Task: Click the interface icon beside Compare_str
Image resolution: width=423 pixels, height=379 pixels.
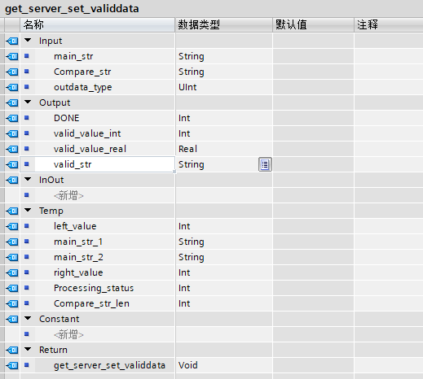Action: click(12, 72)
